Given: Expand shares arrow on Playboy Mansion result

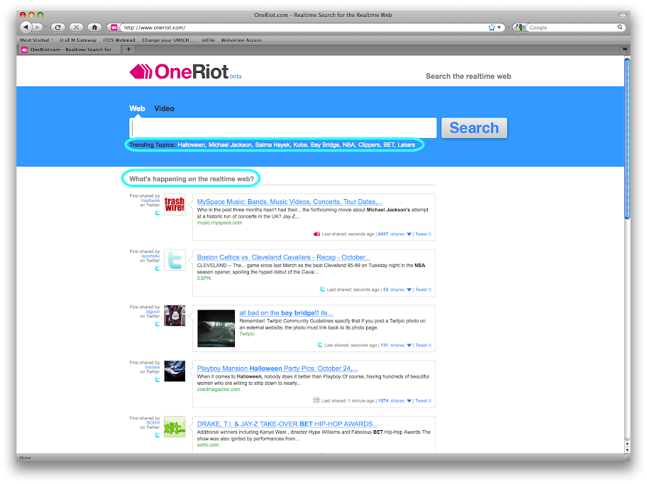Looking at the screenshot, I should [x=409, y=400].
